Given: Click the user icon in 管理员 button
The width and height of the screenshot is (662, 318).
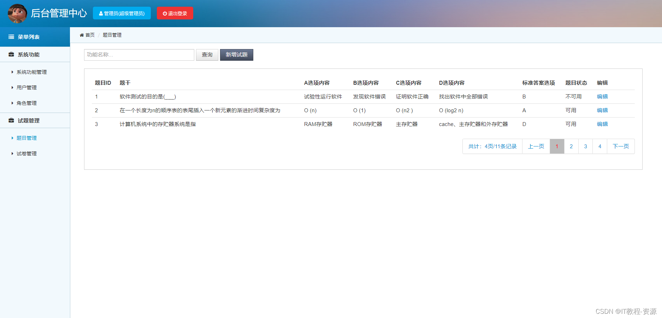Looking at the screenshot, I should click(101, 13).
